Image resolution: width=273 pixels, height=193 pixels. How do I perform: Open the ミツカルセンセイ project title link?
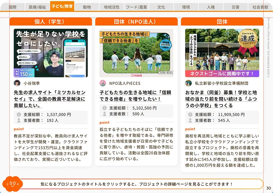(50, 99)
